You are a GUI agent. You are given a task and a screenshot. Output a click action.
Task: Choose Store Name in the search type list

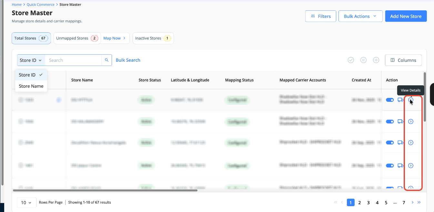pos(31,86)
